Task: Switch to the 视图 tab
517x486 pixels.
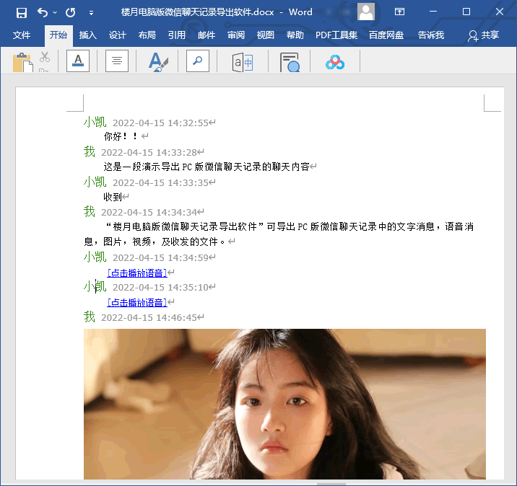Action: point(266,35)
